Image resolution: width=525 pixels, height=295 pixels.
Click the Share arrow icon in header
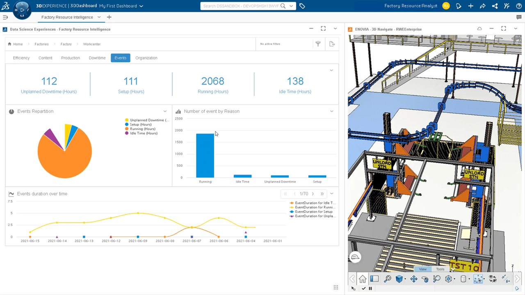point(483,6)
